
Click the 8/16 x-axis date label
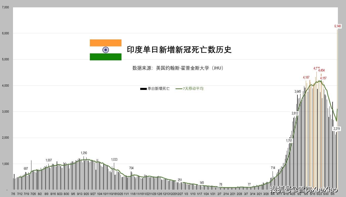53,194
